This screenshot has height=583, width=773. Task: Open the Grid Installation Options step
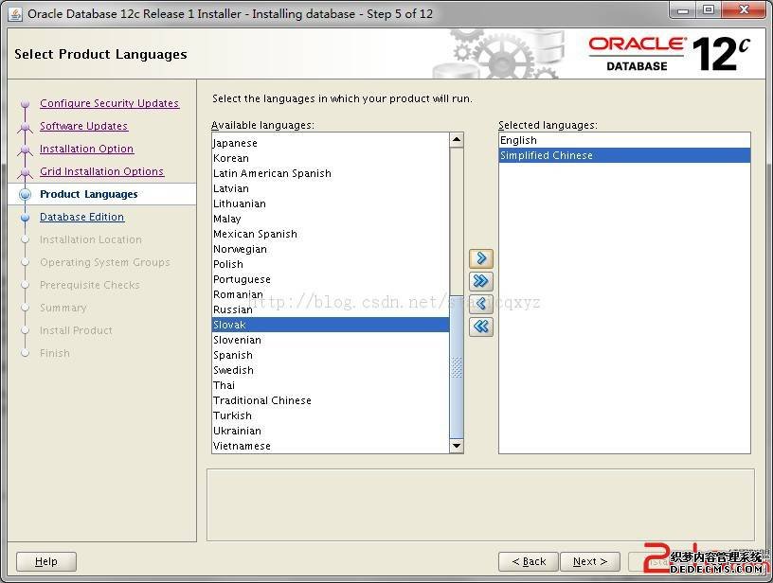[x=101, y=171]
